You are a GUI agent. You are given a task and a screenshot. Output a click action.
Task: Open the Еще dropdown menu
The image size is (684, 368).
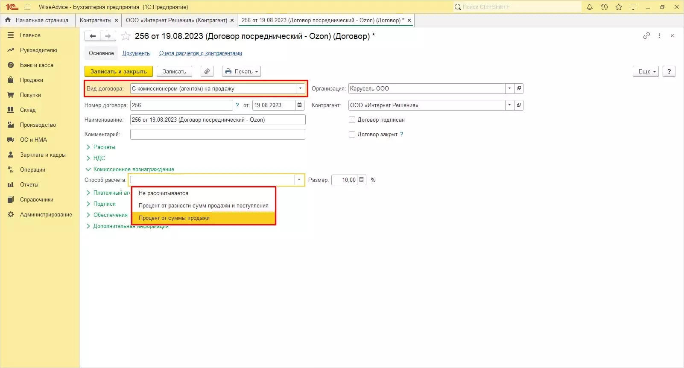click(x=646, y=72)
